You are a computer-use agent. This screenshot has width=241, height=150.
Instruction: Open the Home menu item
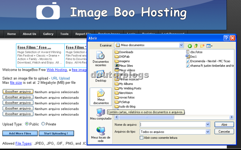tap(12, 34)
